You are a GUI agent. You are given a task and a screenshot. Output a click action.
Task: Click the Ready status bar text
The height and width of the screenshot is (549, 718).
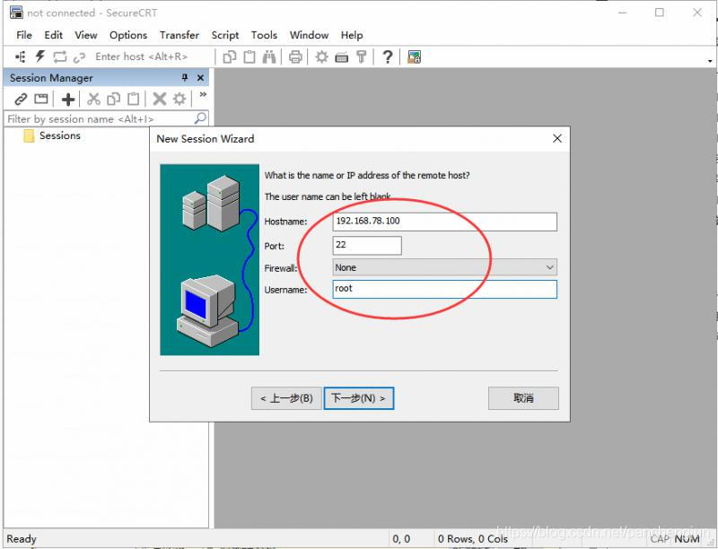click(21, 539)
